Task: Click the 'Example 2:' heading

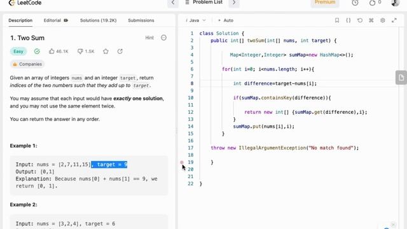Action: click(24, 205)
